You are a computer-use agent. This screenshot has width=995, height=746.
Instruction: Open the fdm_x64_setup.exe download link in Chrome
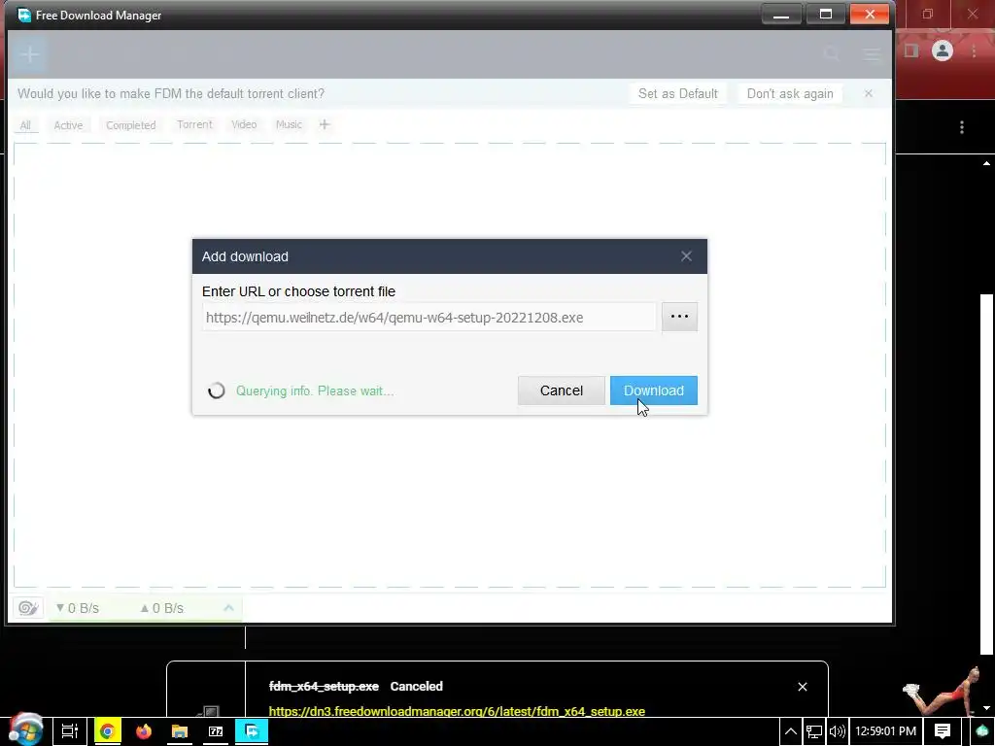[457, 711]
